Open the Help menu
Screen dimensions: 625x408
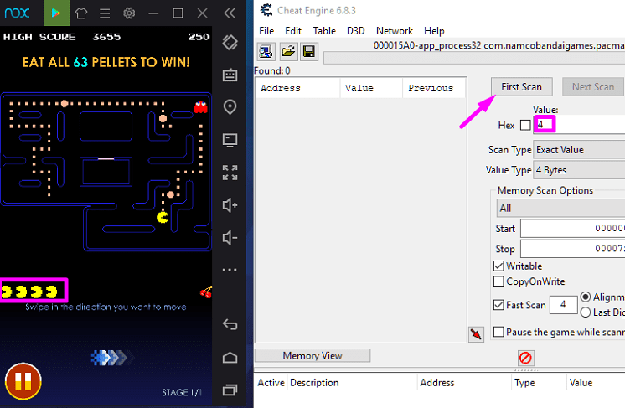point(434,31)
